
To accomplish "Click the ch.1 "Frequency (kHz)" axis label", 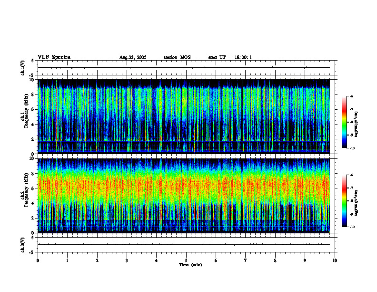I will point(26,111).
